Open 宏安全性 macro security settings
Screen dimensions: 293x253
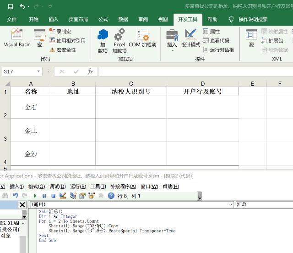(63, 50)
